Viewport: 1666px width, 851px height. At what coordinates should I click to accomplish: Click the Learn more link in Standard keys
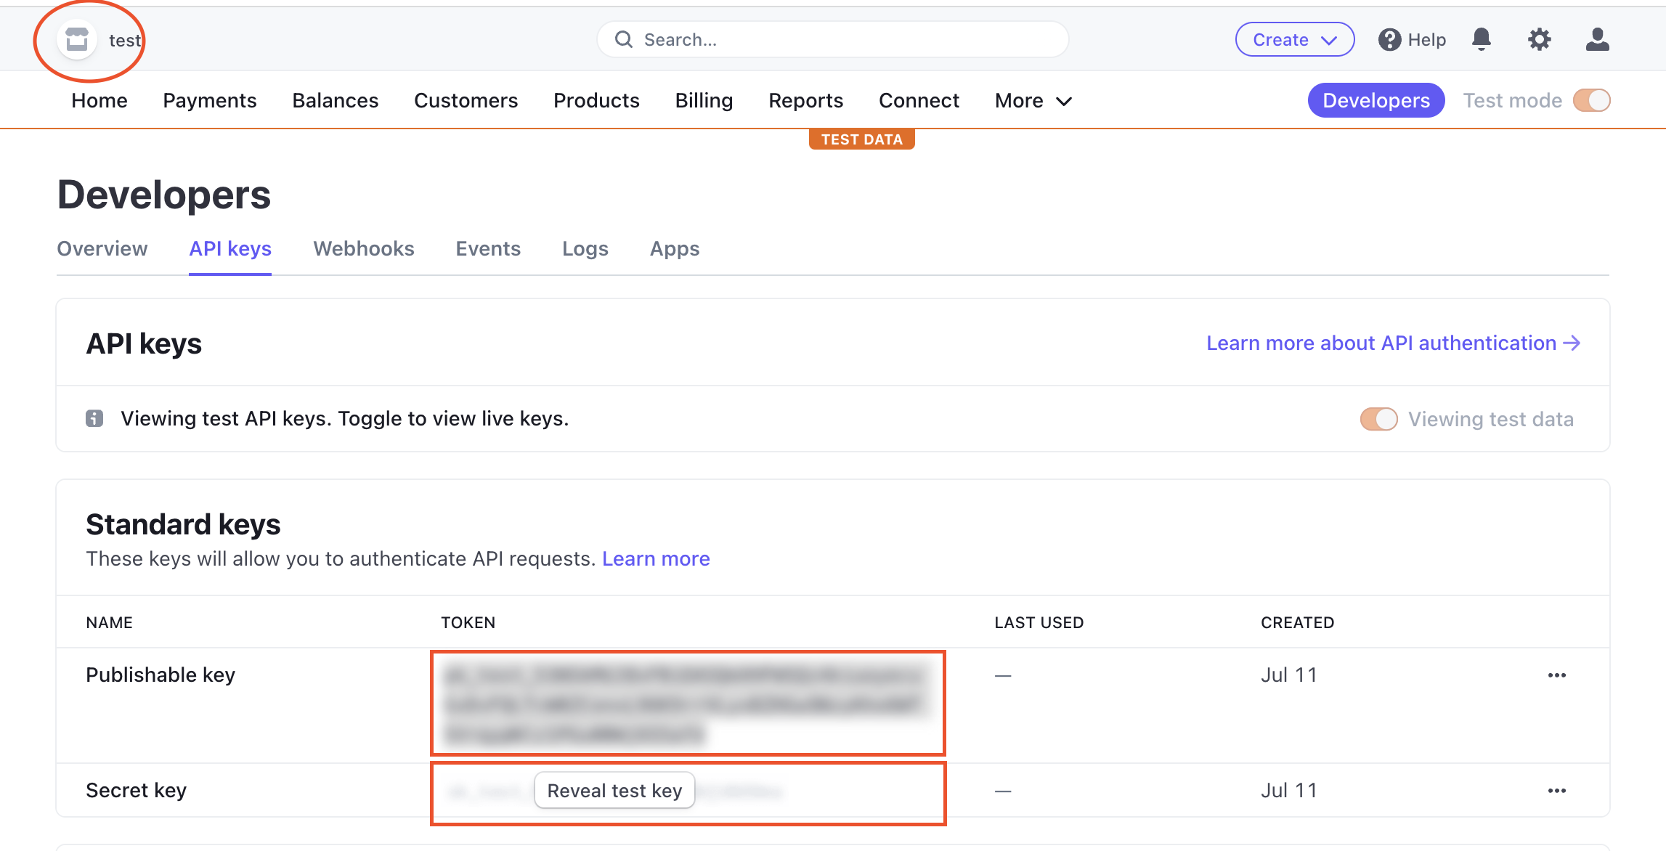click(657, 558)
